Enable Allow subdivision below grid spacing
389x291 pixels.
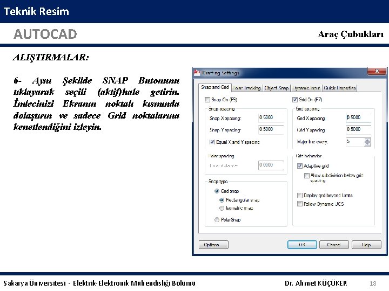pyautogui.click(x=307, y=176)
